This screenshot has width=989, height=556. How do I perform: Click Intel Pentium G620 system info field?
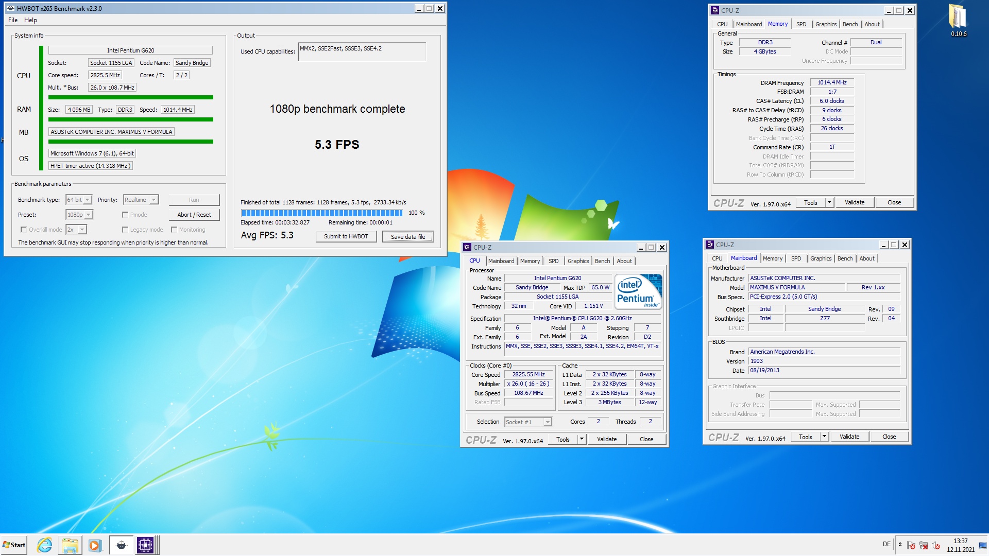pyautogui.click(x=130, y=50)
